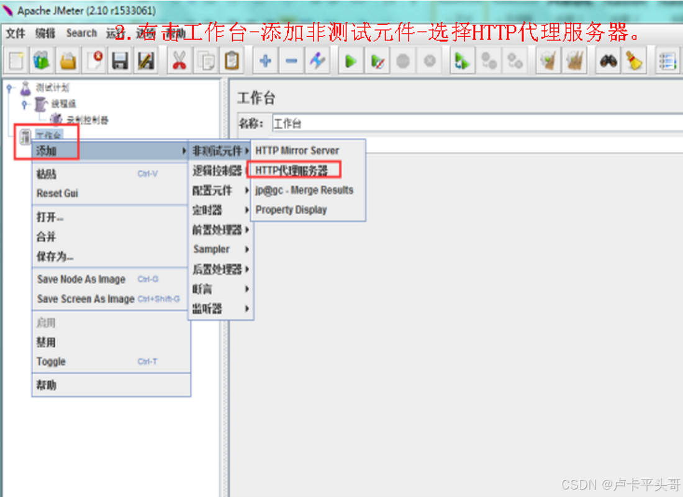Select HTTP Mirror Server item
The width and height of the screenshot is (683, 497).
[308, 151]
